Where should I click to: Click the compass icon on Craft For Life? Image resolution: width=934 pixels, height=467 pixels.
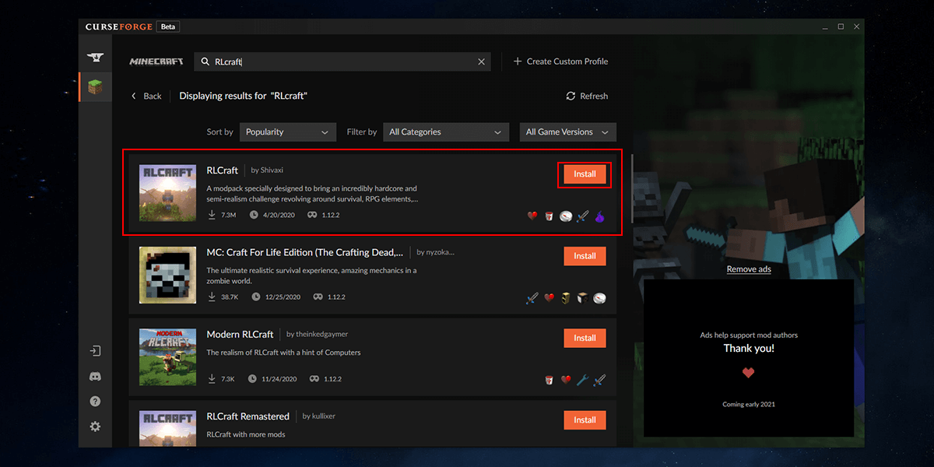599,298
